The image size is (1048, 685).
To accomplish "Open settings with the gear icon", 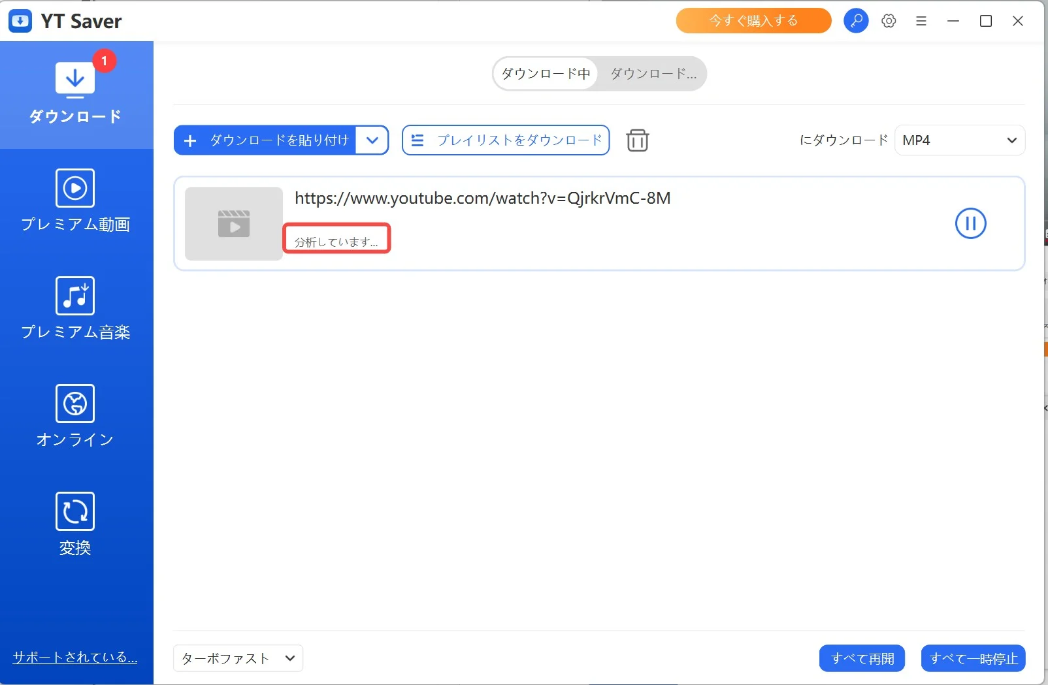I will [889, 21].
